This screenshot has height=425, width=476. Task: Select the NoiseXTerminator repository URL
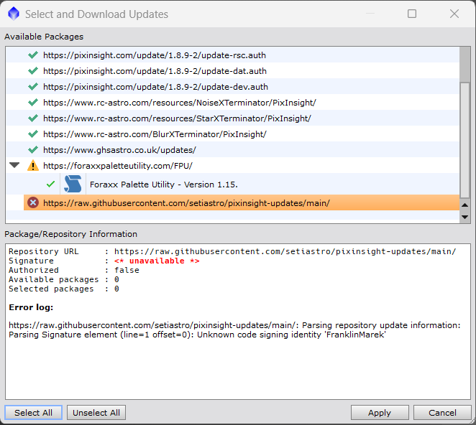(180, 103)
